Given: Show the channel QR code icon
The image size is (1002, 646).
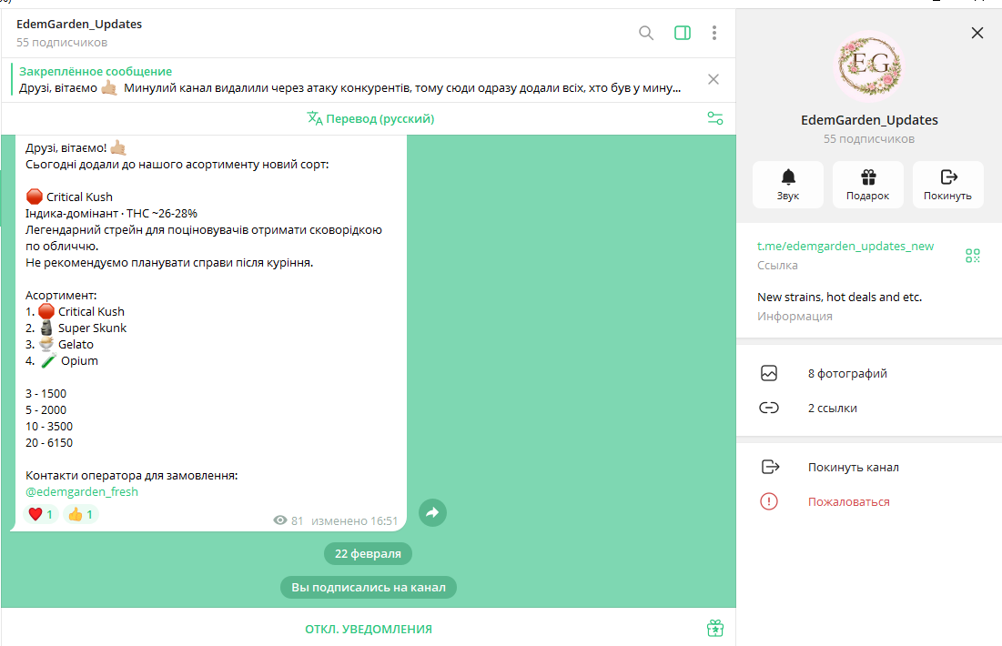Looking at the screenshot, I should [x=973, y=256].
